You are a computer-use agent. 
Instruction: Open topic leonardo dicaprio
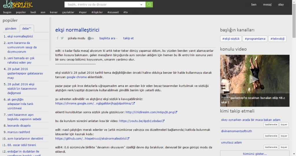pos(19,126)
